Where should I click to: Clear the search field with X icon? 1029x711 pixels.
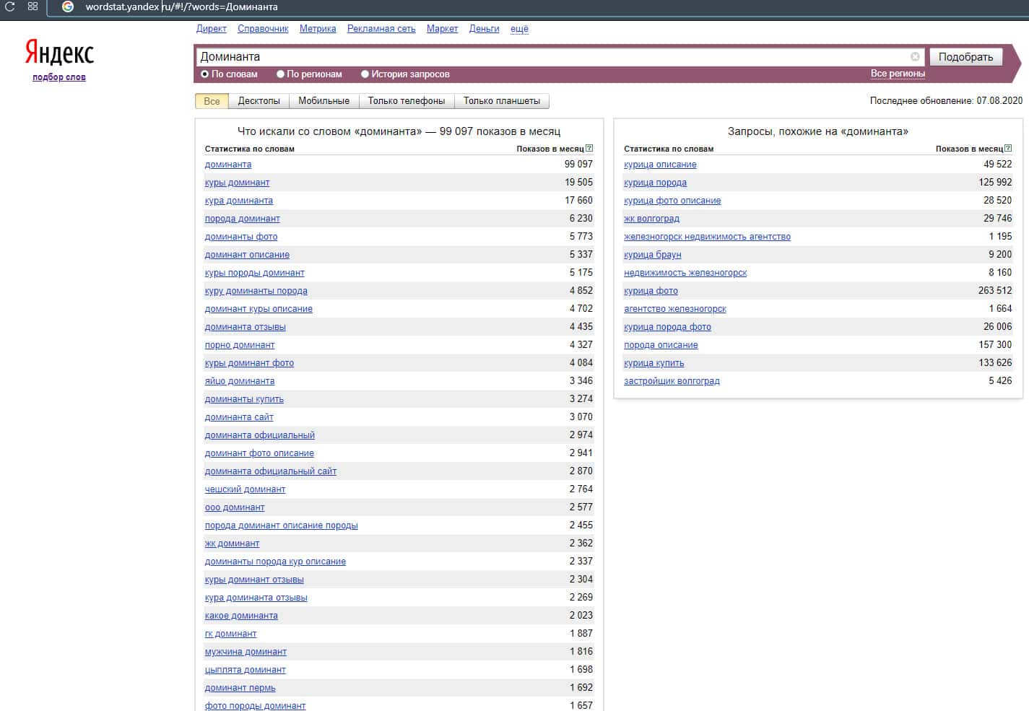pos(915,57)
